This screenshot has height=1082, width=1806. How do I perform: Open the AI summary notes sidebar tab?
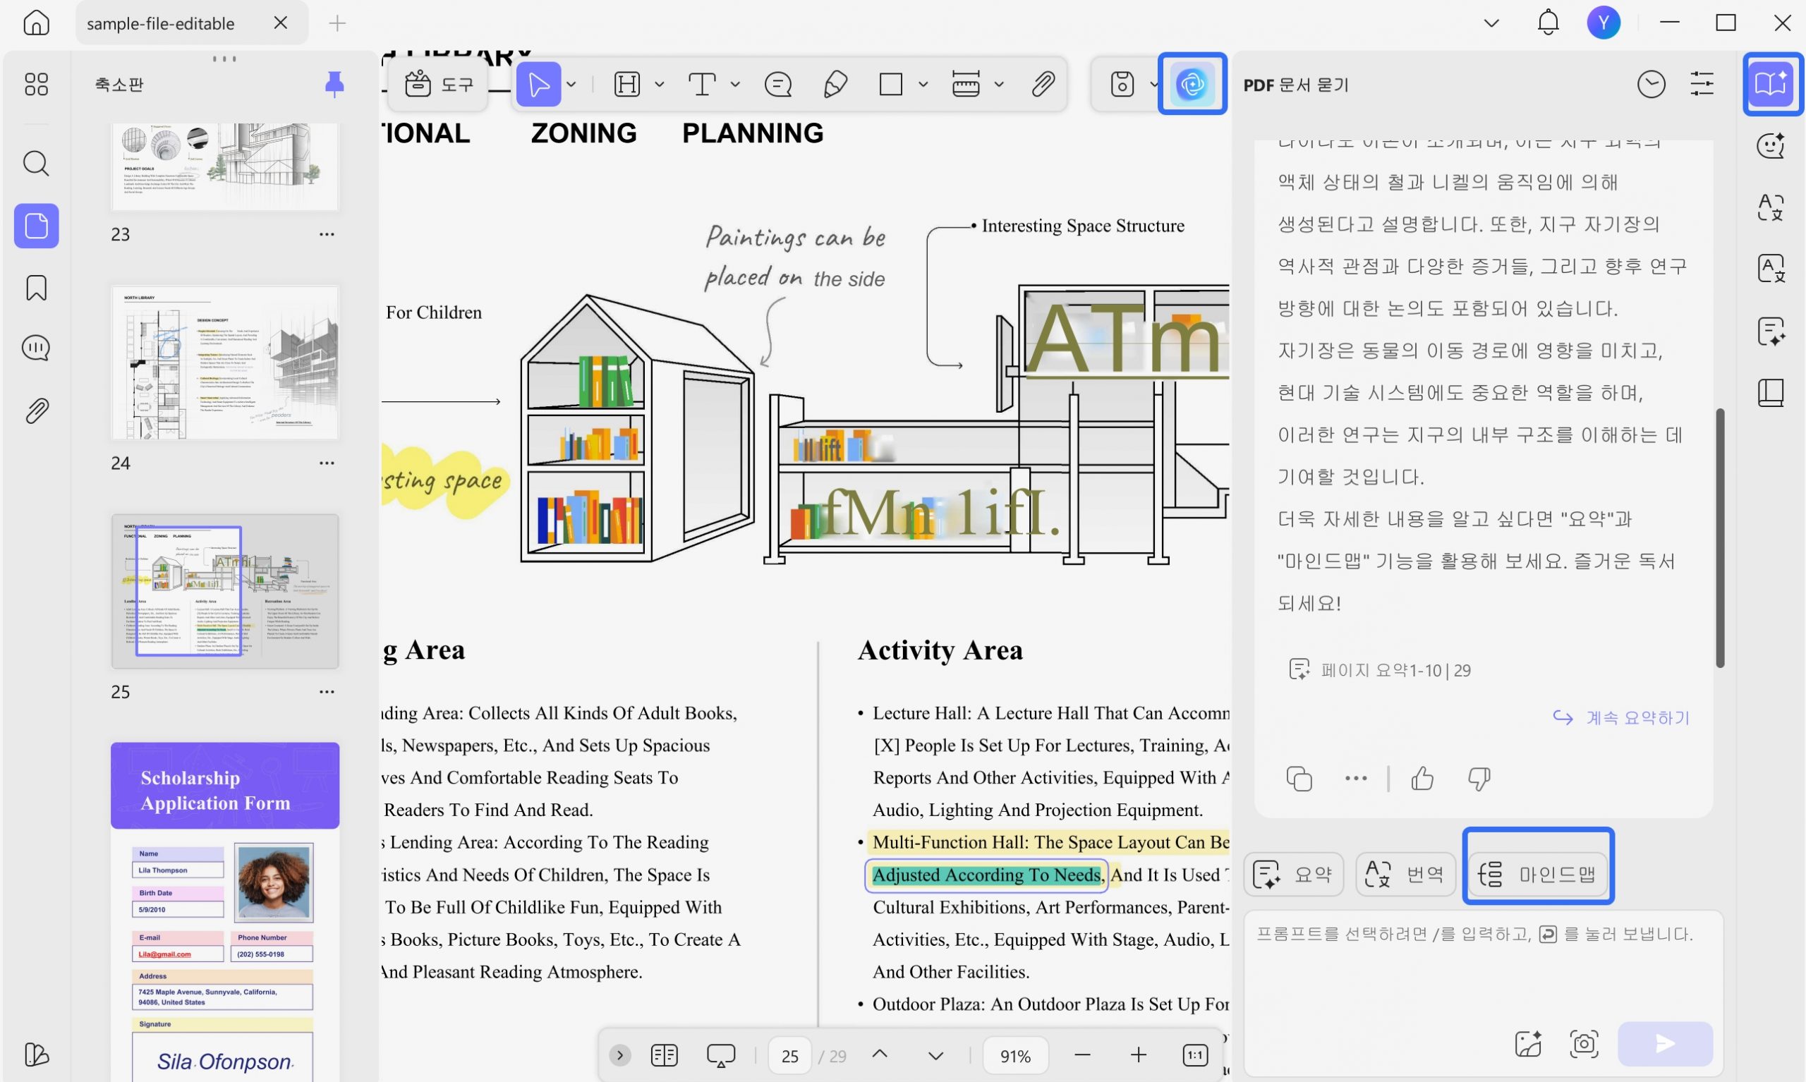click(x=1771, y=332)
